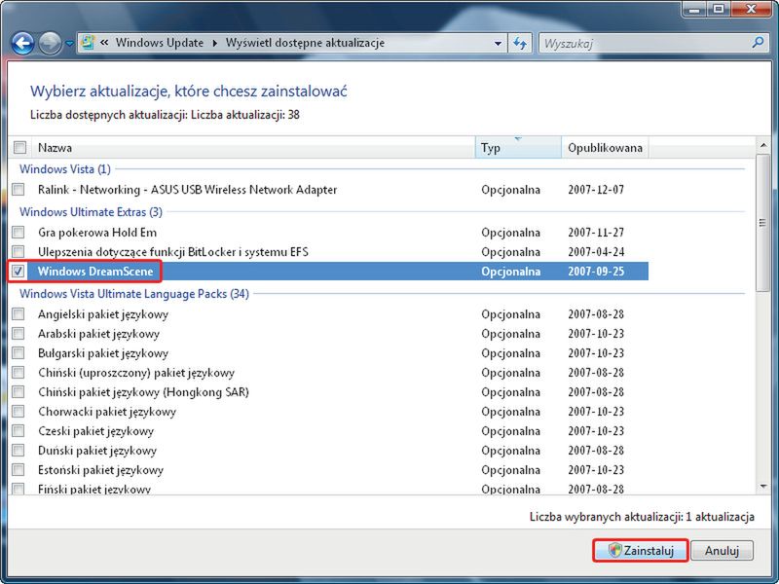The width and height of the screenshot is (779, 584).
Task: Select the Gra pokerowa Hold Em name
Action: [x=96, y=232]
